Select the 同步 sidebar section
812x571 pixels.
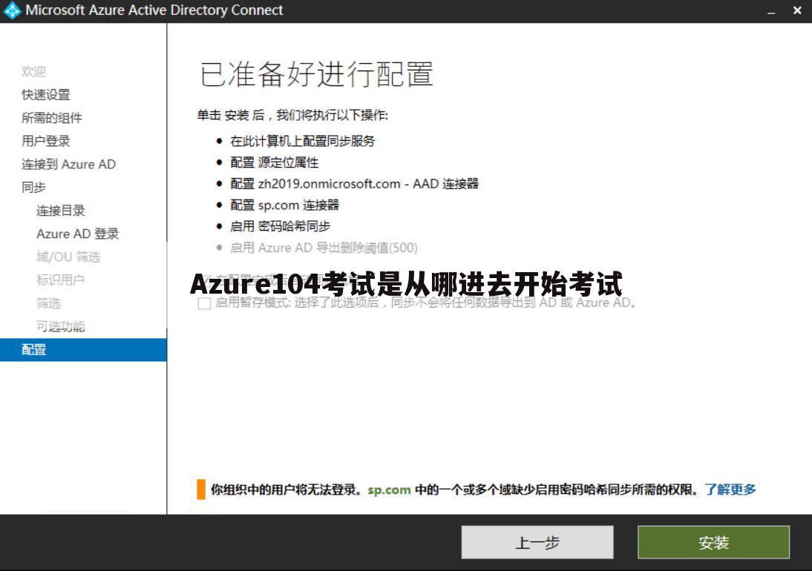coord(33,187)
